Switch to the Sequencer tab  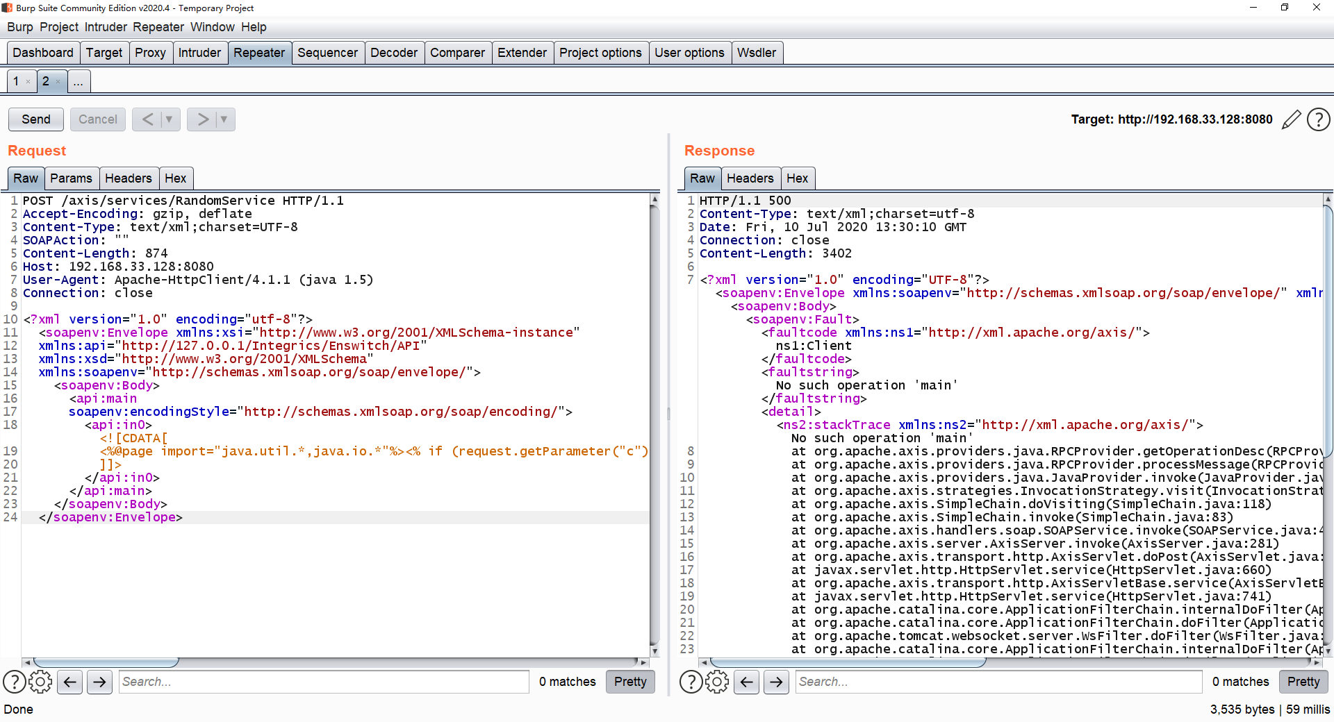pyautogui.click(x=327, y=53)
